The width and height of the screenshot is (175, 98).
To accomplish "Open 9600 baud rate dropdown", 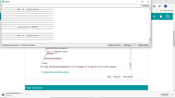I will point(129,45).
